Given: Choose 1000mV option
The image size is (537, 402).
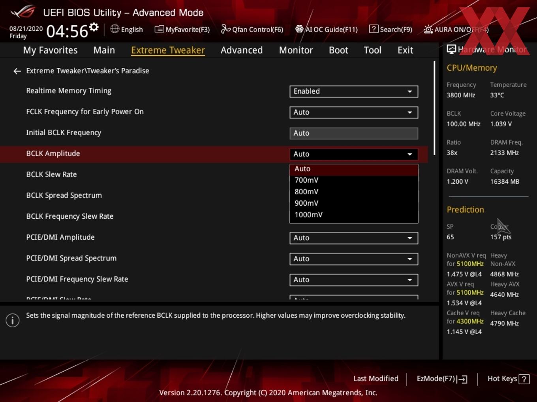Looking at the screenshot, I should (x=354, y=215).
